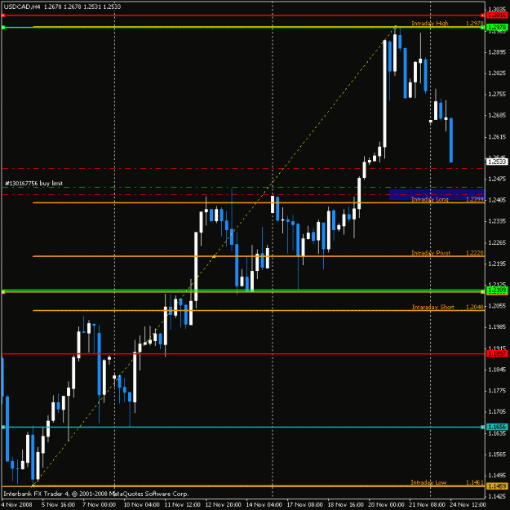
Task: Click the 1.2040 short value text
Action: point(475,307)
